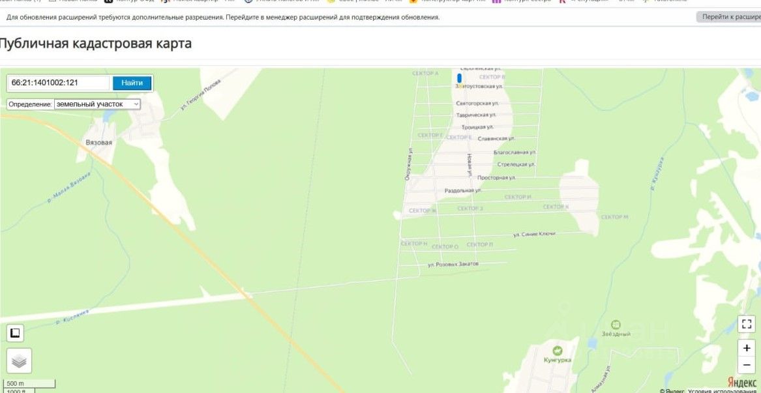Click the Златоустовская ул. label

point(479,87)
